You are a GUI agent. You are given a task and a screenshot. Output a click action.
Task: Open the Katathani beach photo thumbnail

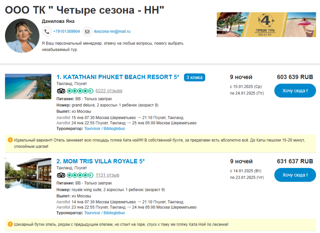pyautogui.click(x=28, y=87)
